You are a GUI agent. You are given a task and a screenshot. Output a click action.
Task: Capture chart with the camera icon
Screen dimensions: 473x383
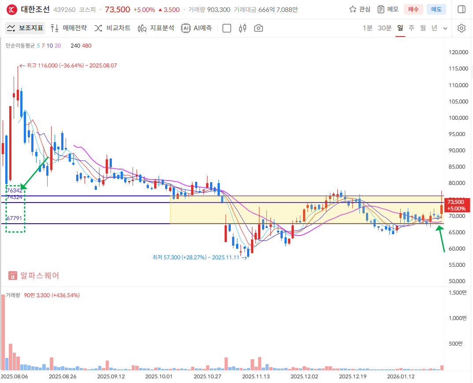(259, 28)
